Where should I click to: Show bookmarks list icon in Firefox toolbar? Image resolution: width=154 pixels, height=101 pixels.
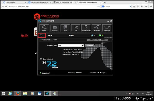point(138,7)
